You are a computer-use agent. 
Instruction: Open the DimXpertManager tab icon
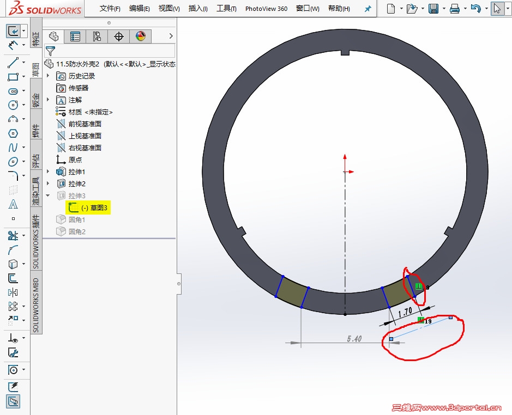coord(118,36)
